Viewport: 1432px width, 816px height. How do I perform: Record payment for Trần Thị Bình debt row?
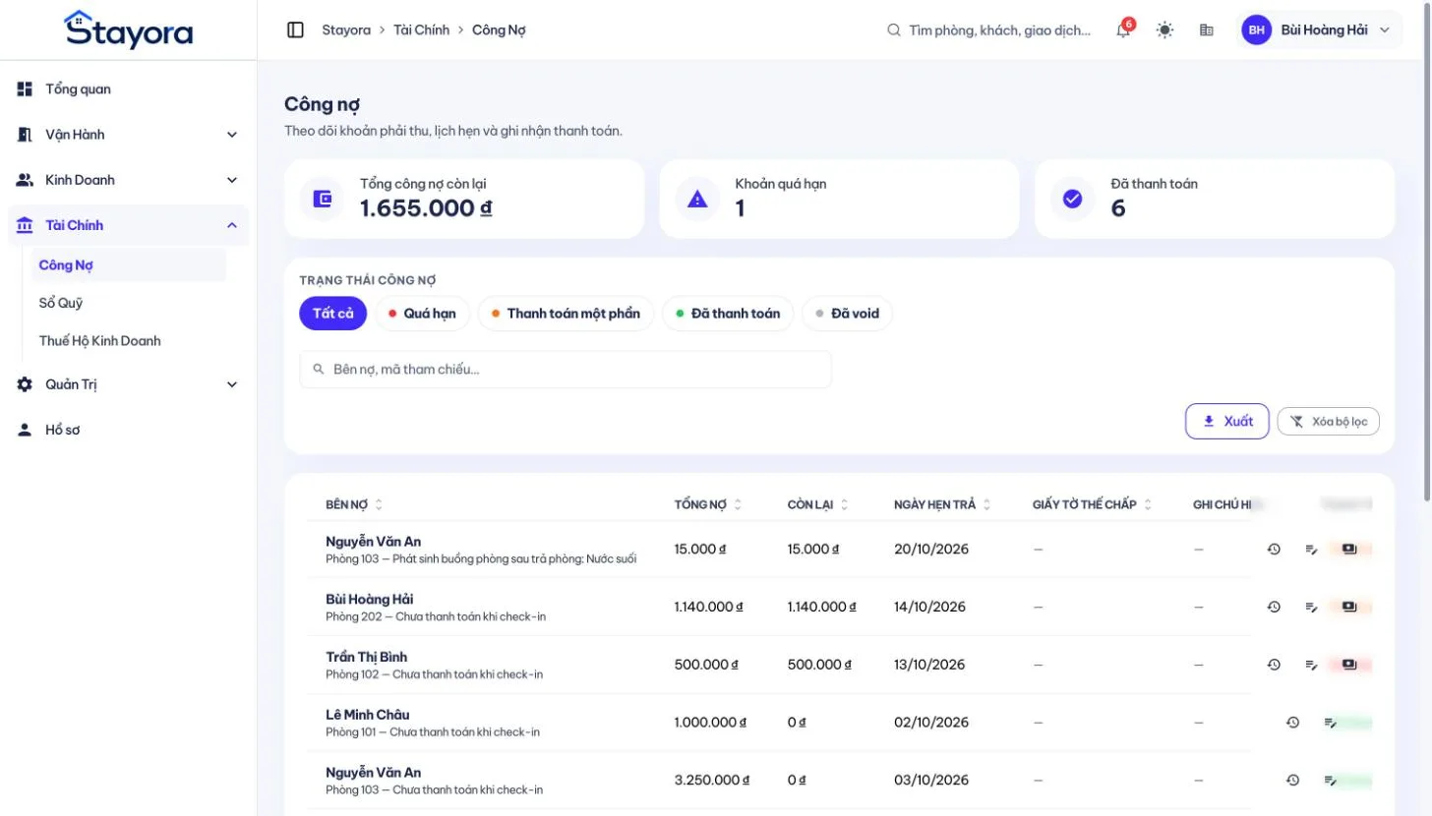pos(1349,665)
